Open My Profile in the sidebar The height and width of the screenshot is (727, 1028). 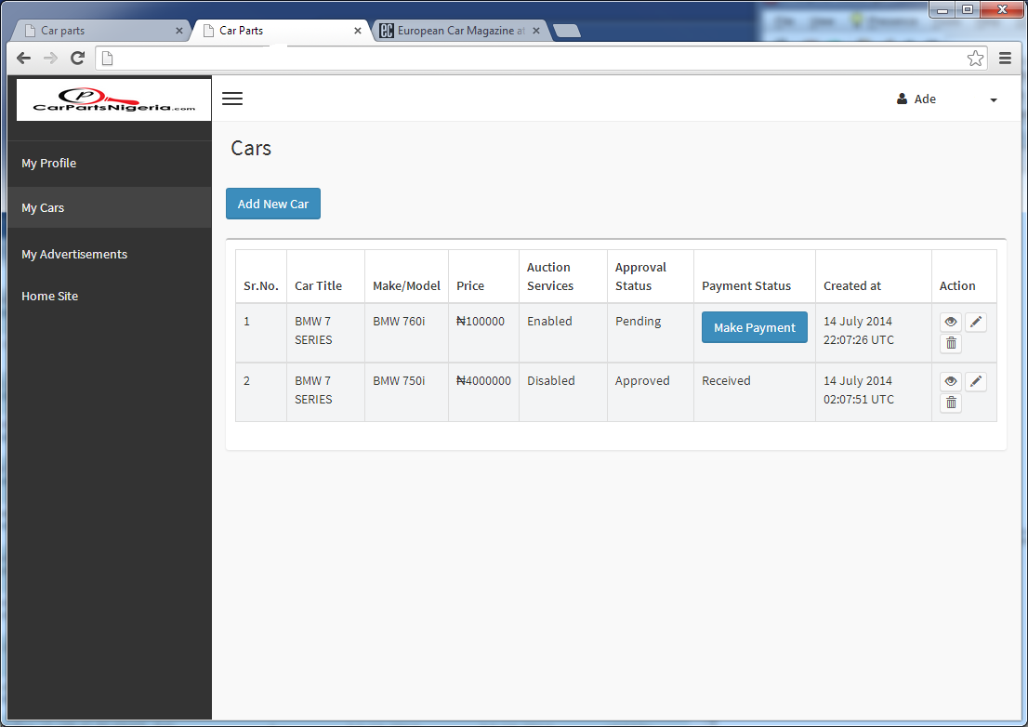49,164
